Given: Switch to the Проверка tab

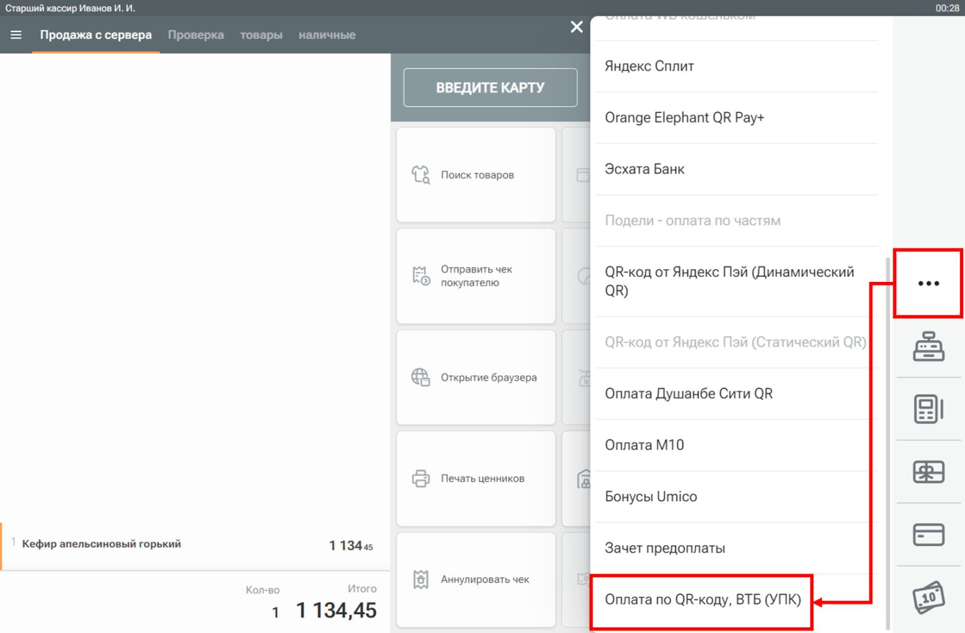Looking at the screenshot, I should [x=196, y=35].
